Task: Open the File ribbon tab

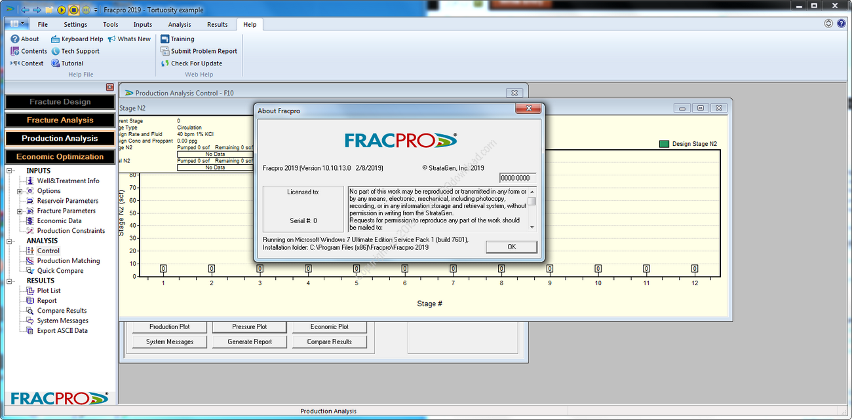Action: coord(43,24)
